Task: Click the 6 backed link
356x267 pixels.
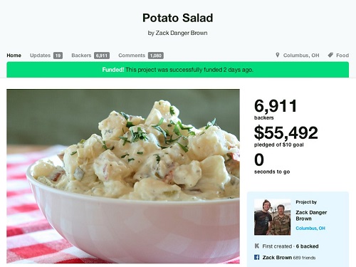Action: [307, 246]
